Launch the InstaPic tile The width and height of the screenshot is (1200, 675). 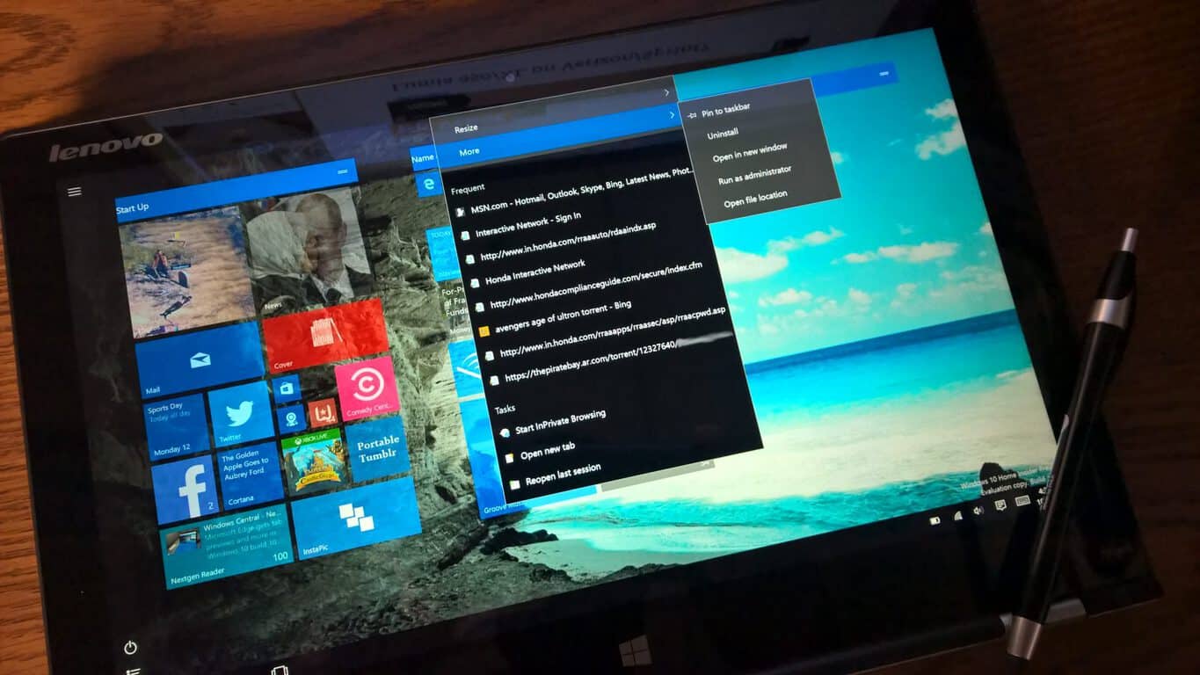pyautogui.click(x=356, y=519)
